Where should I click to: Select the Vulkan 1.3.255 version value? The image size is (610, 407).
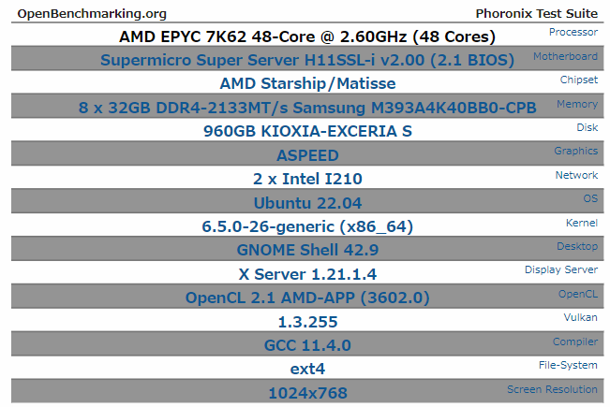(307, 322)
